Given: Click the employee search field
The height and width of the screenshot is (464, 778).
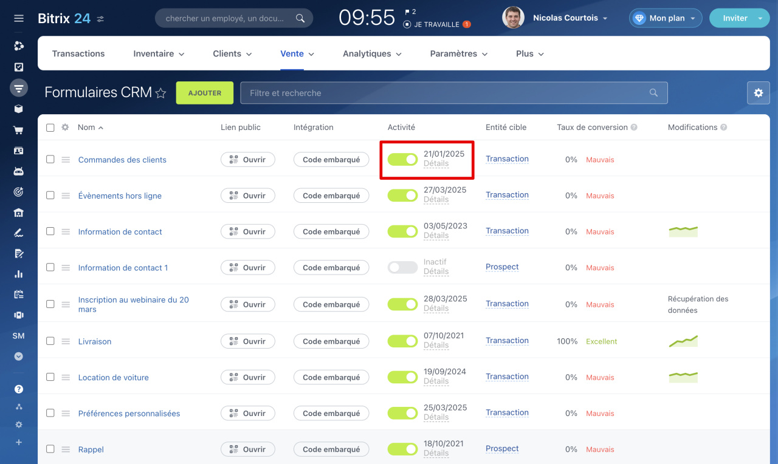Looking at the screenshot, I should 234,18.
